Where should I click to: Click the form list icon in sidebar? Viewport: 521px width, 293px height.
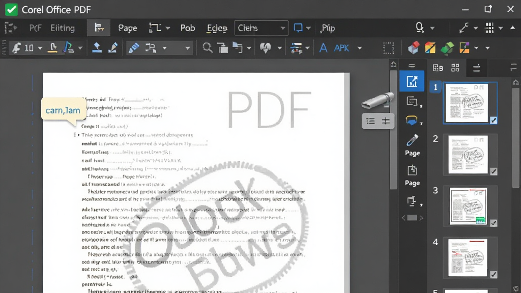click(x=412, y=101)
